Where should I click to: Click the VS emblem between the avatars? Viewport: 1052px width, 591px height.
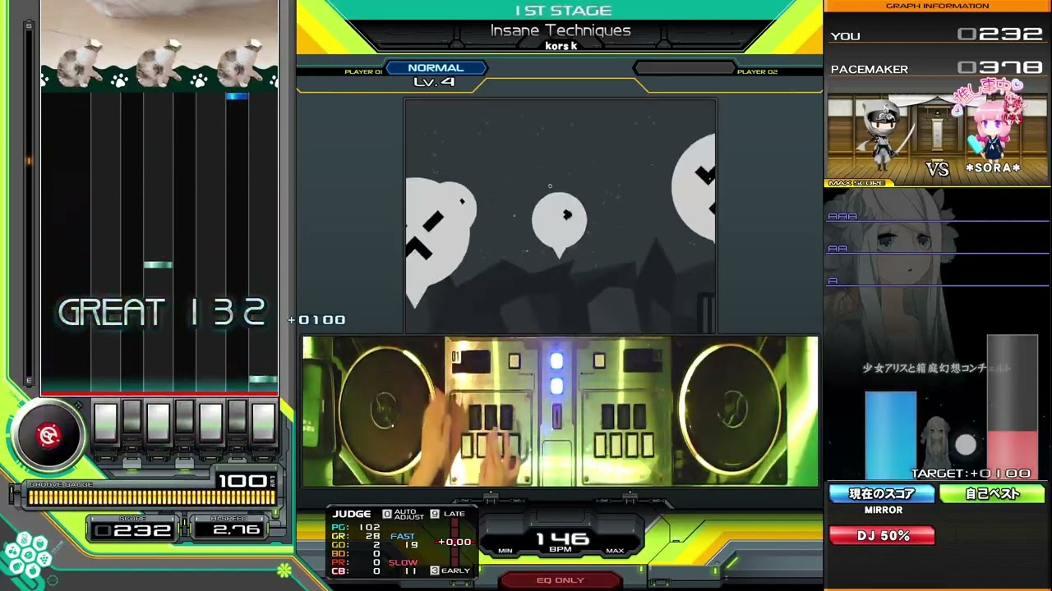click(938, 168)
